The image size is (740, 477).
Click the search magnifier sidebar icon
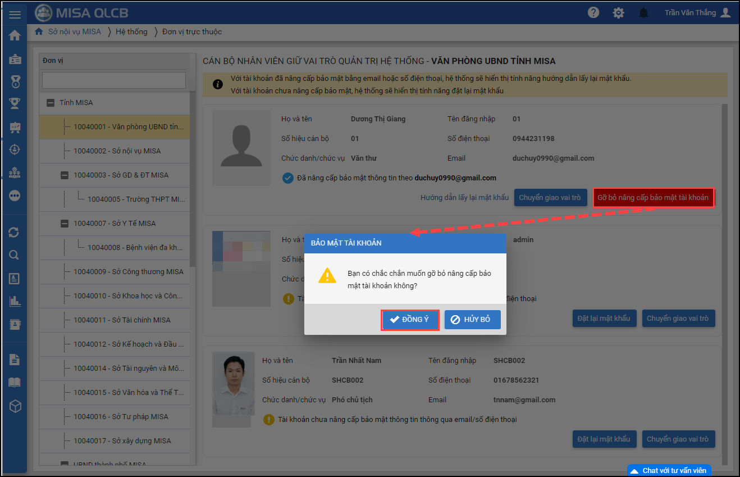click(x=15, y=255)
